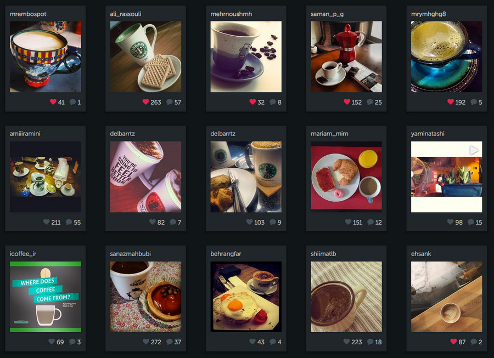Image resolution: width=494 pixels, height=358 pixels.
Task: Toggle the like heart on amiiiramini's post
Action: pyautogui.click(x=46, y=222)
